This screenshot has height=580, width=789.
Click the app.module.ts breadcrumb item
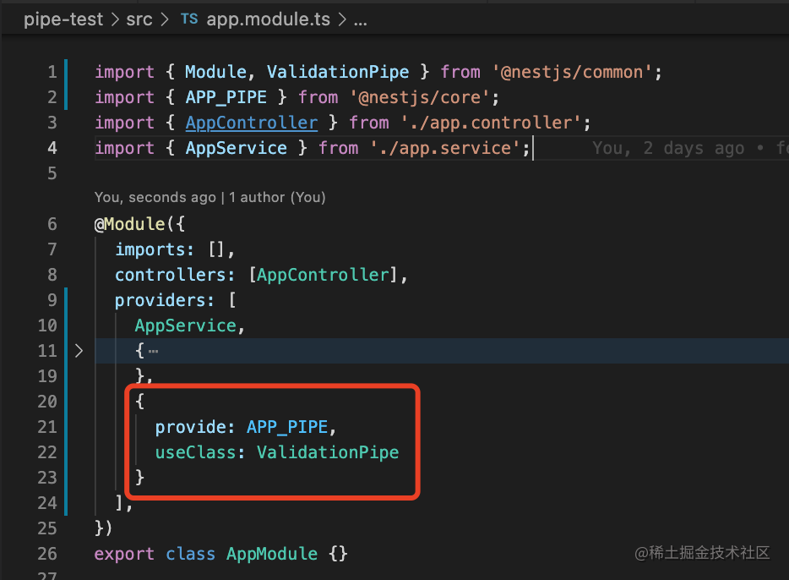click(x=270, y=19)
